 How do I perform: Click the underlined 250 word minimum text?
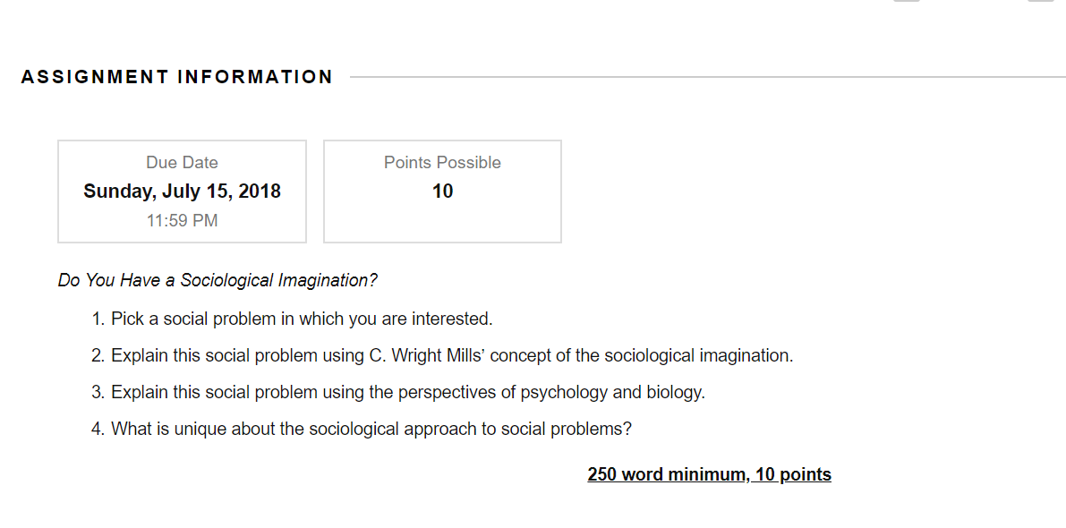[669, 474]
